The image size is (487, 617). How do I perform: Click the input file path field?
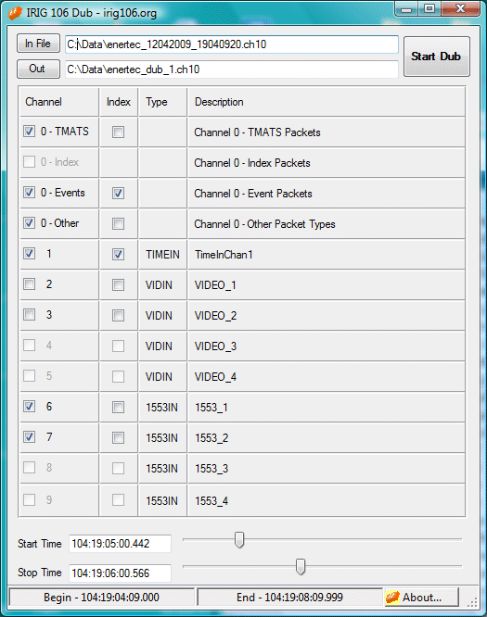click(232, 44)
